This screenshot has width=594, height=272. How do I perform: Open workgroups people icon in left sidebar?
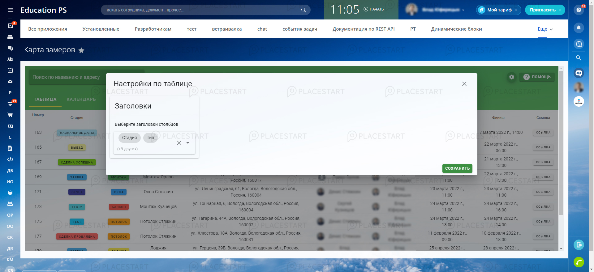tap(10, 59)
